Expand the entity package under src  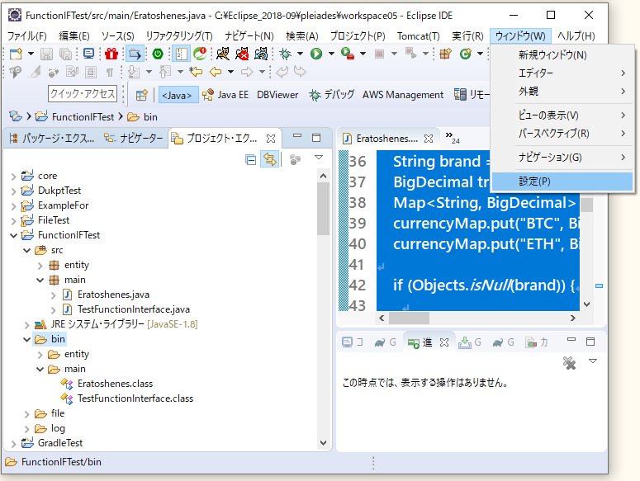click(40, 266)
